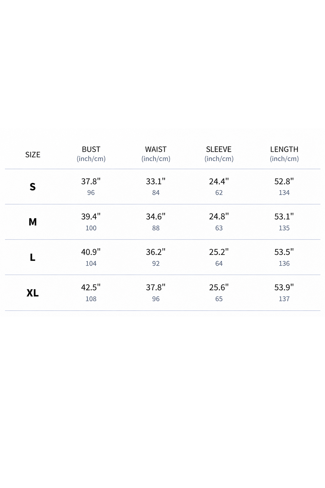325x488 pixels.
Task: Select size XL row label
Action: tap(33, 293)
